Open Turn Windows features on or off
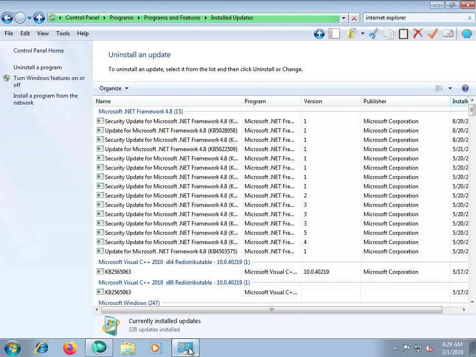 point(49,81)
